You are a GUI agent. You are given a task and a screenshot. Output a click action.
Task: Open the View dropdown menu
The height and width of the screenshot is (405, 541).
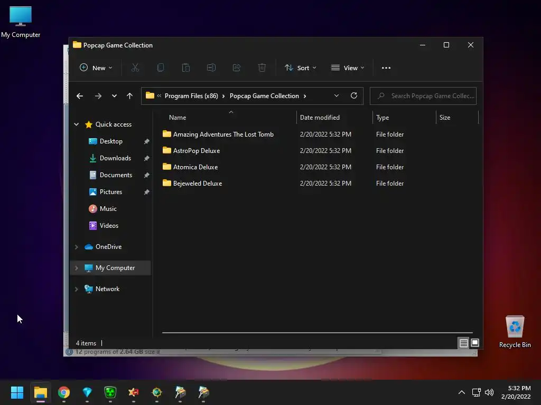[x=348, y=68]
